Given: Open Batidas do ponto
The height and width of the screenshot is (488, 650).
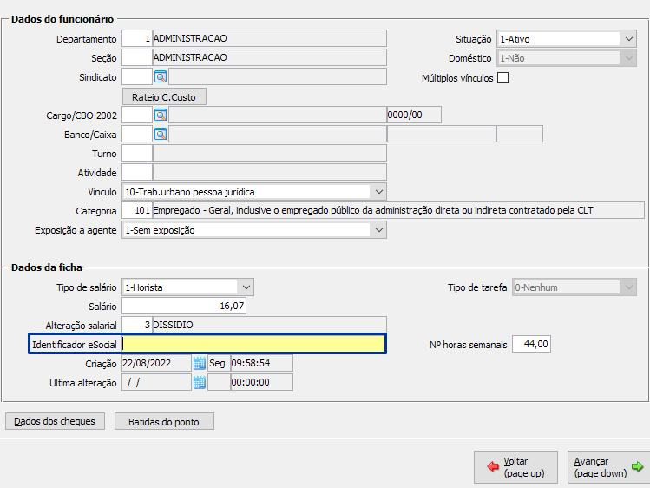Looking at the screenshot, I should [x=164, y=421].
